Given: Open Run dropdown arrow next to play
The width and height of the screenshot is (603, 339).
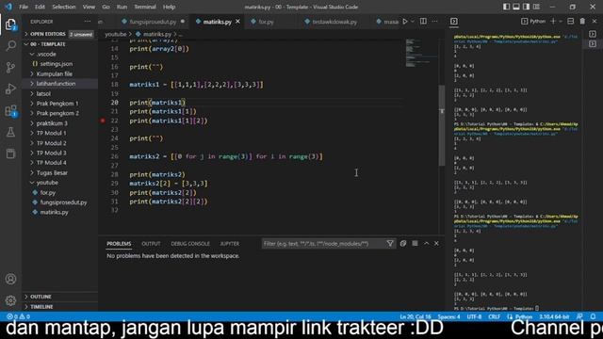Looking at the screenshot, I should tap(413, 22).
